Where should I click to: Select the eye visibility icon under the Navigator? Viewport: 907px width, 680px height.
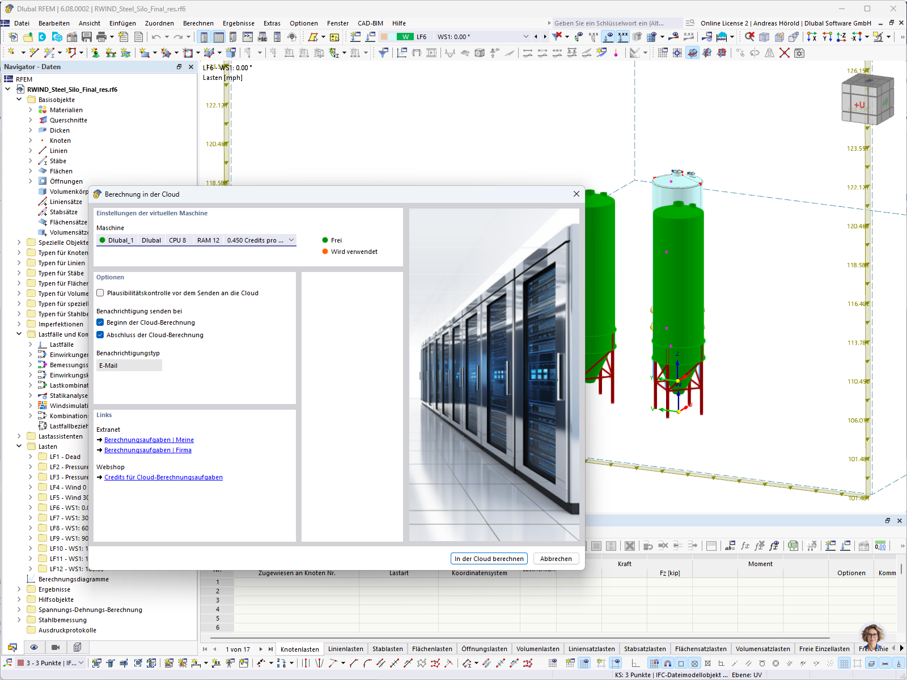35,647
